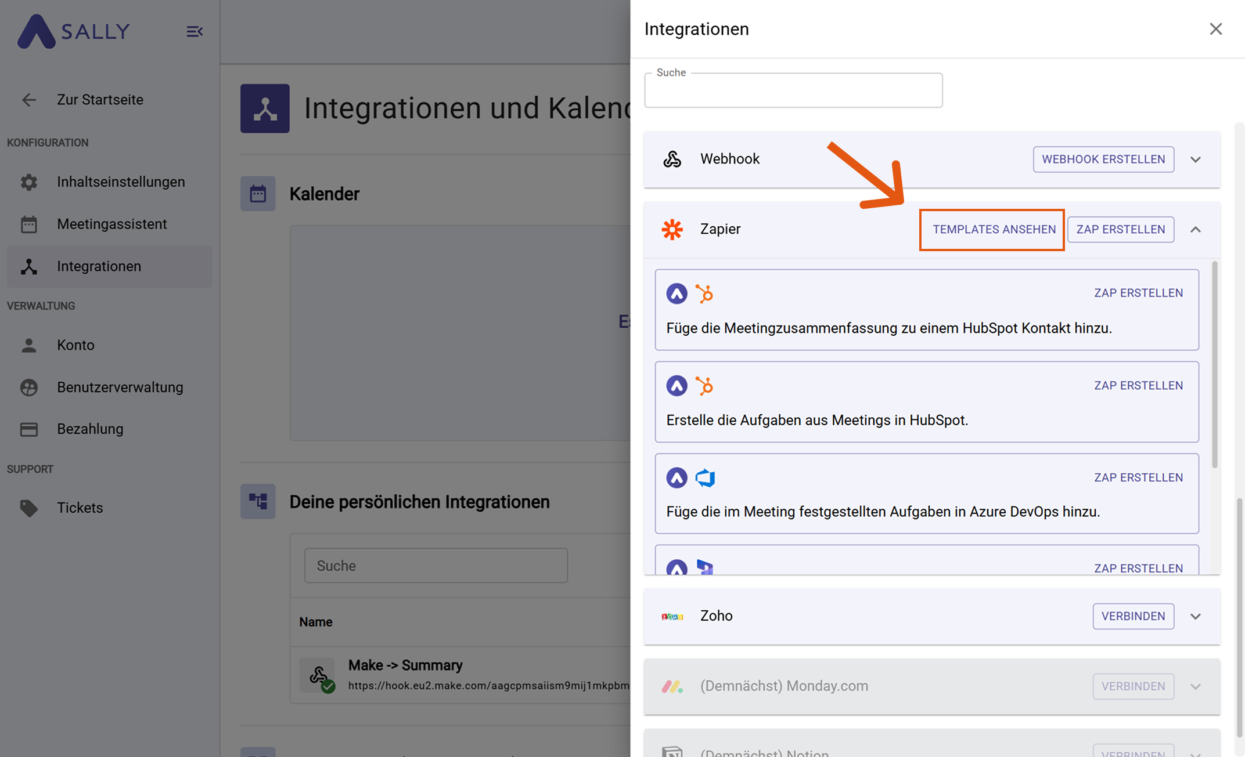The image size is (1245, 757).
Task: Click the persönlichen Integrationen section icon
Action: (258, 502)
